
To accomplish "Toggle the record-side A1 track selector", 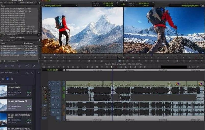I will coord(58,90).
